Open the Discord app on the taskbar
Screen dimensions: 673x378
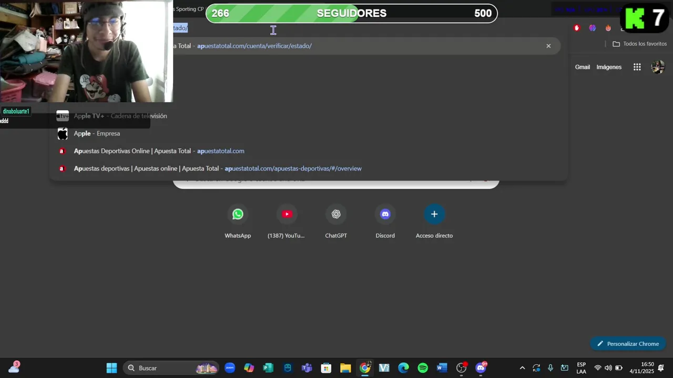[x=481, y=368]
